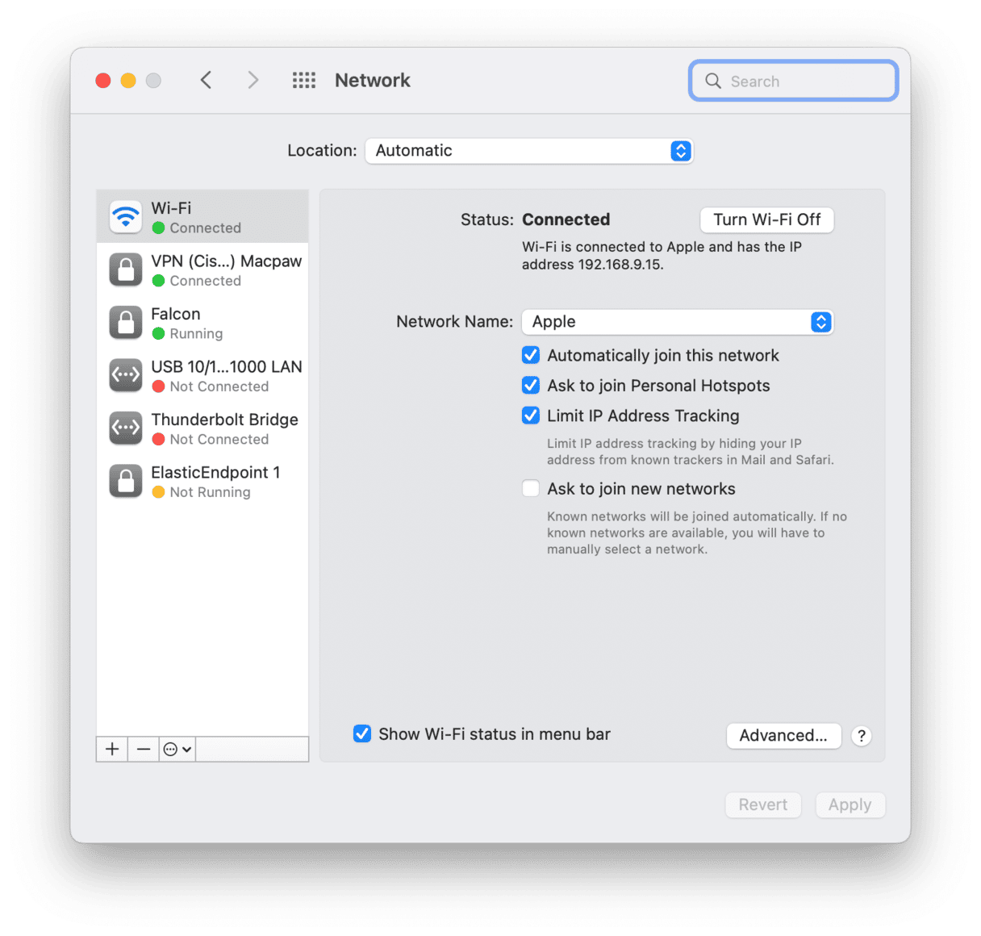Minimize the window with yellow button

click(128, 81)
